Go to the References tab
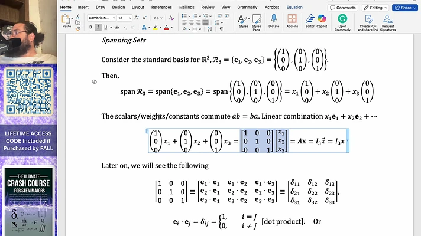The height and width of the screenshot is (236, 421). click(161, 7)
